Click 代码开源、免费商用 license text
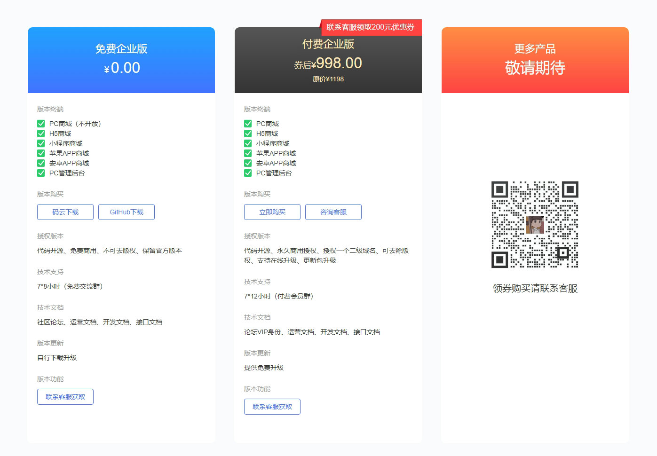The width and height of the screenshot is (657, 456). pyautogui.click(x=110, y=251)
